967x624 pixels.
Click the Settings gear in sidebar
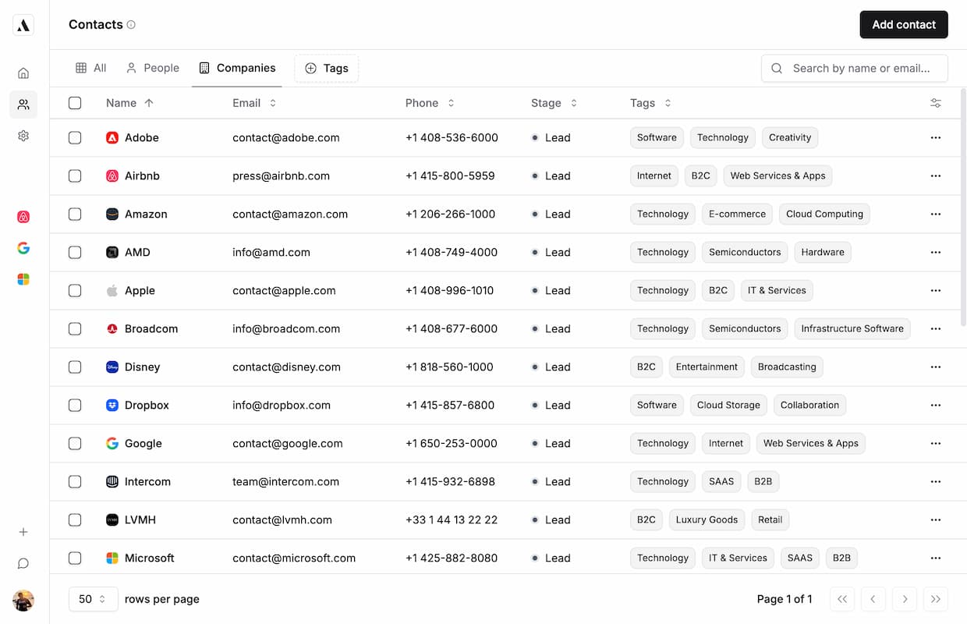[x=23, y=136]
